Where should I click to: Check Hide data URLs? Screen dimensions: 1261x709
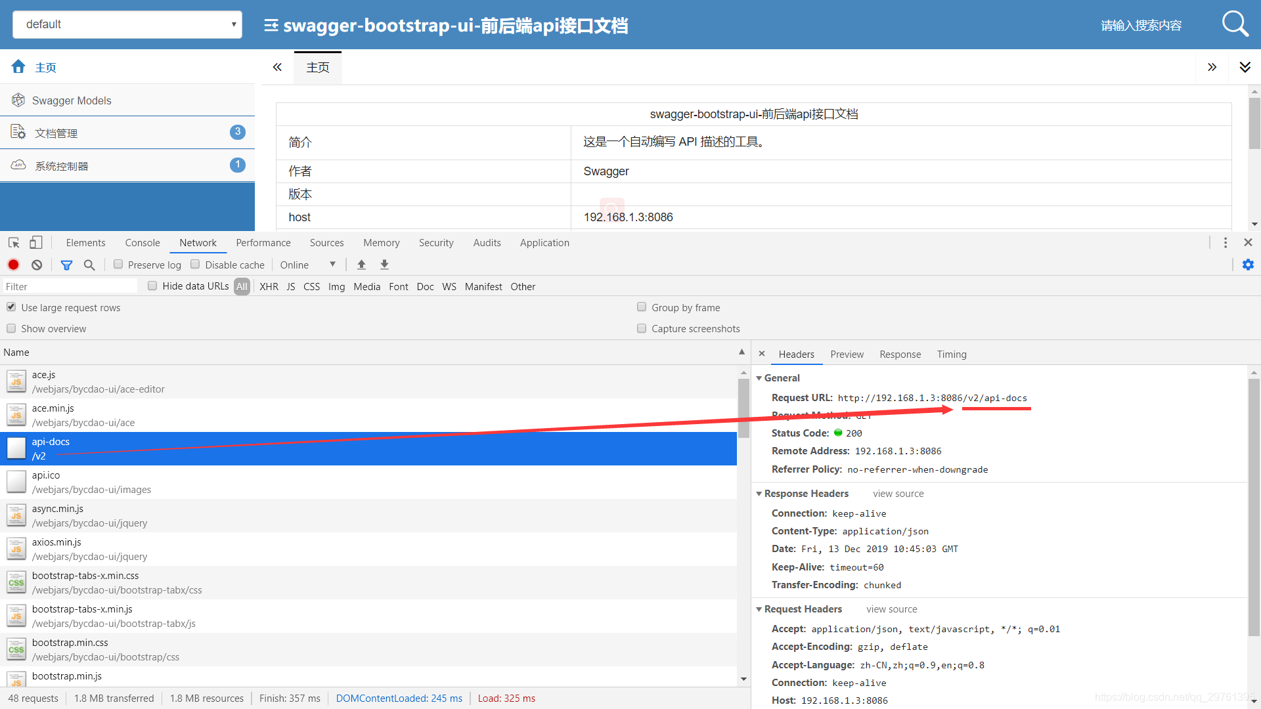pyautogui.click(x=152, y=286)
